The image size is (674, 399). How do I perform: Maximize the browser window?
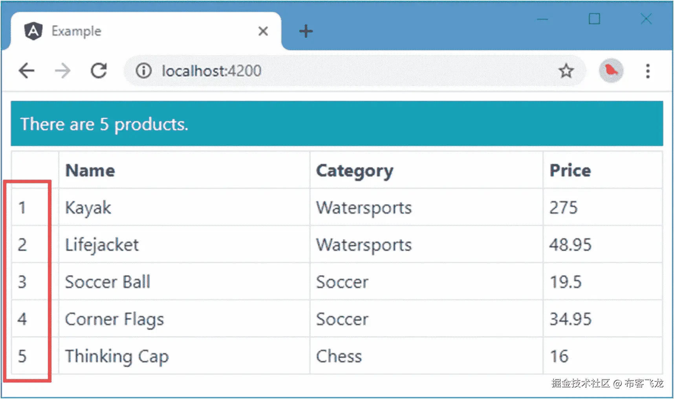(x=594, y=19)
